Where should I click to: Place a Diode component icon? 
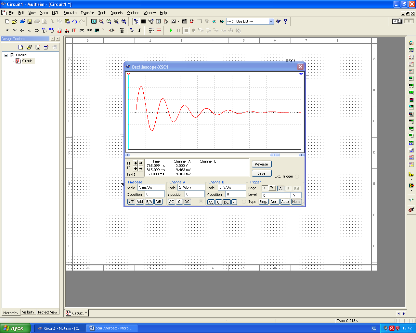22,30
